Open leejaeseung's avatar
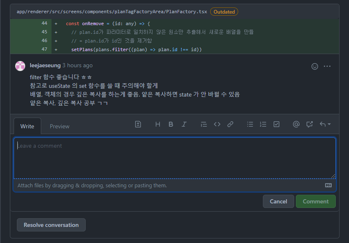The width and height of the screenshot is (349, 243). [x=20, y=66]
